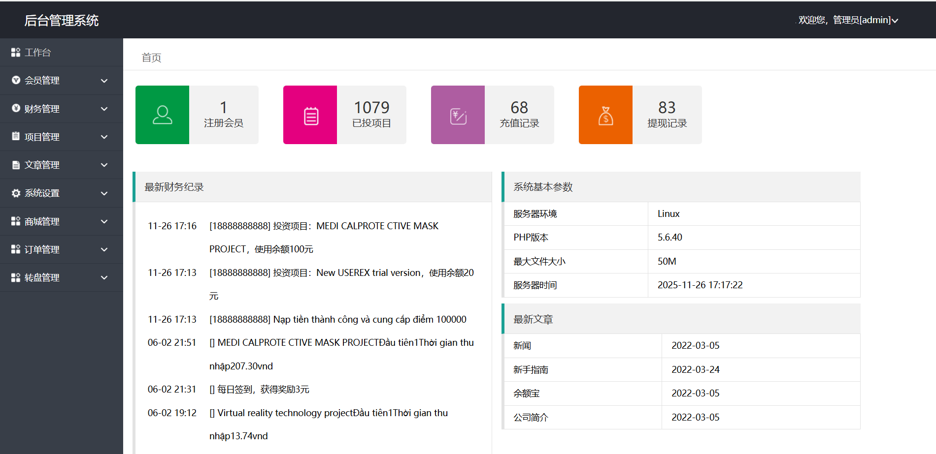936x454 pixels.
Task: Open the 公司简介 article link
Action: tap(531, 418)
